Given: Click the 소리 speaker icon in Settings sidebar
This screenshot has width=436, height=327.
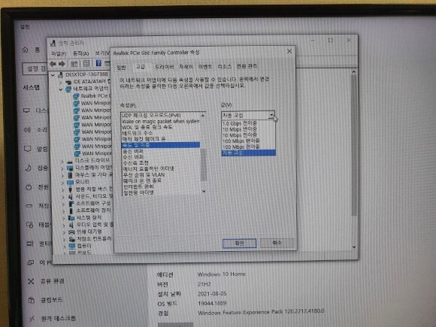Looking at the screenshot, I should [x=27, y=129].
